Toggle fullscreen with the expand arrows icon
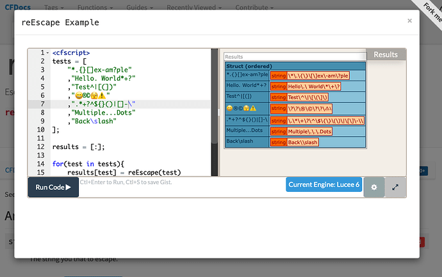 pos(395,187)
